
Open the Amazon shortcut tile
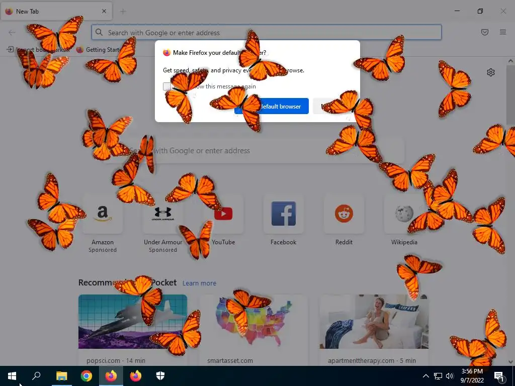pyautogui.click(x=103, y=214)
